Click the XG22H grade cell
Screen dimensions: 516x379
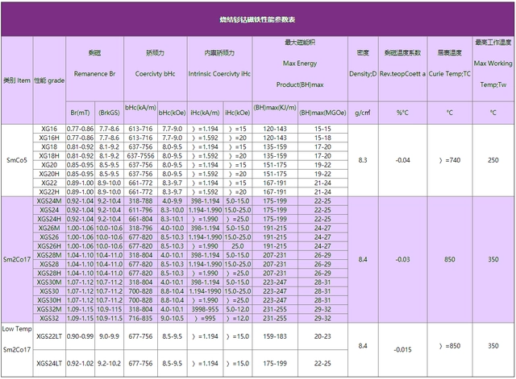(49, 192)
